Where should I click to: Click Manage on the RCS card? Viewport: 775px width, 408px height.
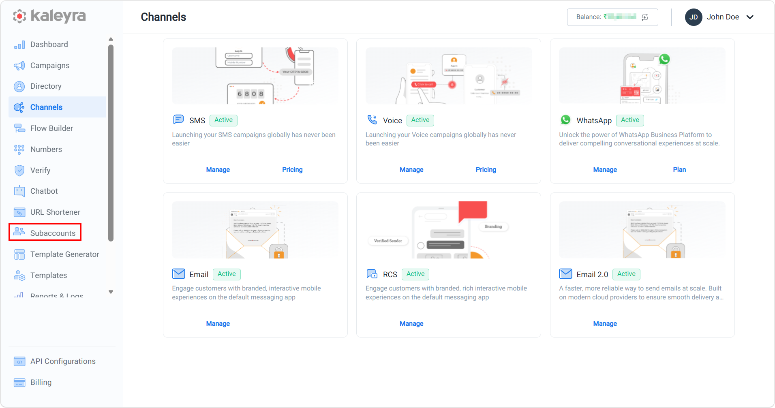click(411, 324)
